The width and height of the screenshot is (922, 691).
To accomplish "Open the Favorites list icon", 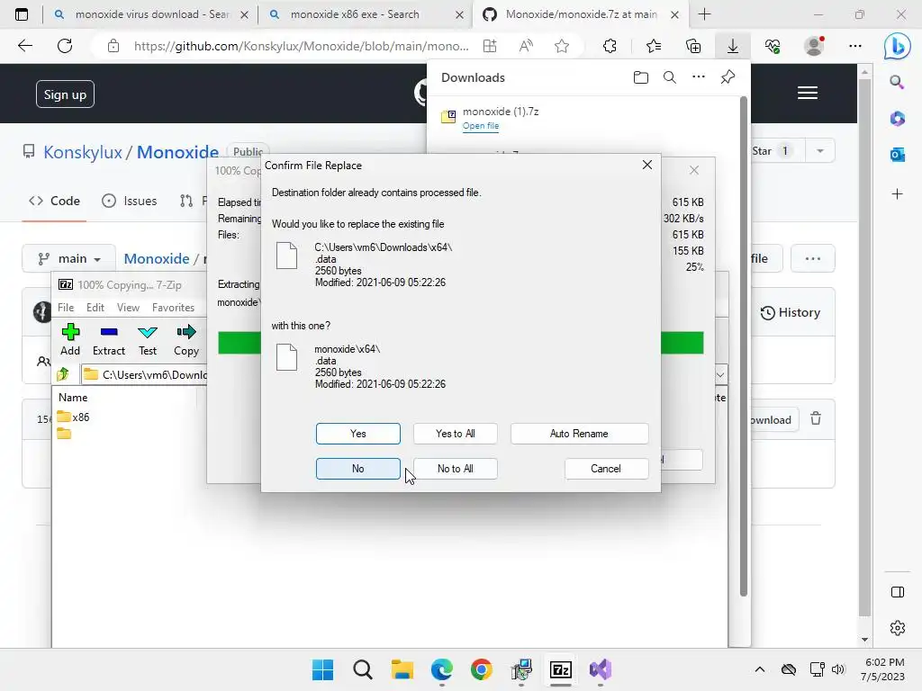I will pos(654,46).
